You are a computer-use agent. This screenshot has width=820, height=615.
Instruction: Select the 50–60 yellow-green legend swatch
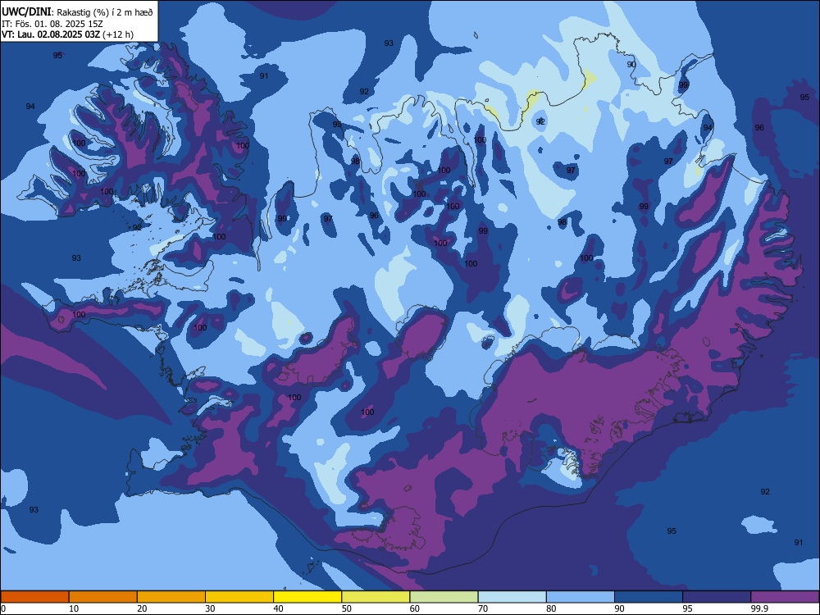[x=376, y=597]
